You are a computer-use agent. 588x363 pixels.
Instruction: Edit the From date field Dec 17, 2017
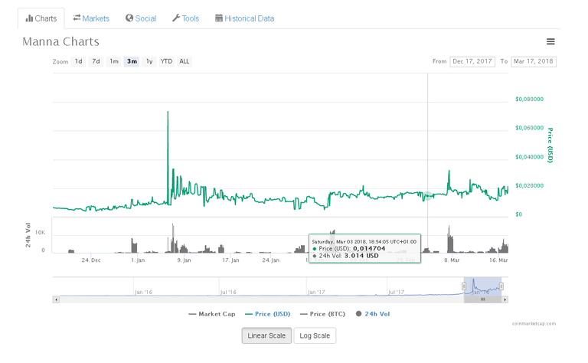pyautogui.click(x=472, y=61)
